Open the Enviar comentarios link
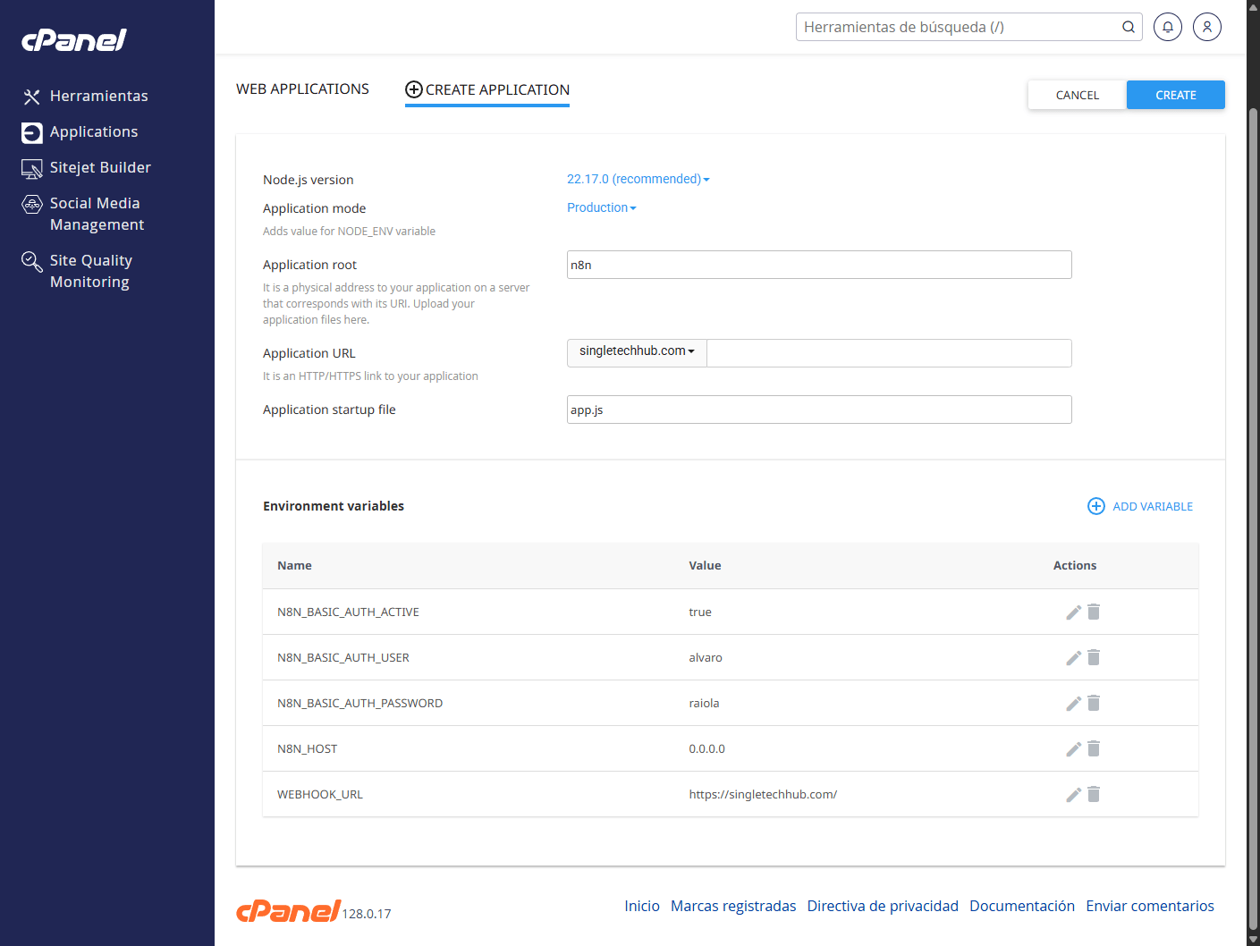This screenshot has height=946, width=1260. point(1150,906)
